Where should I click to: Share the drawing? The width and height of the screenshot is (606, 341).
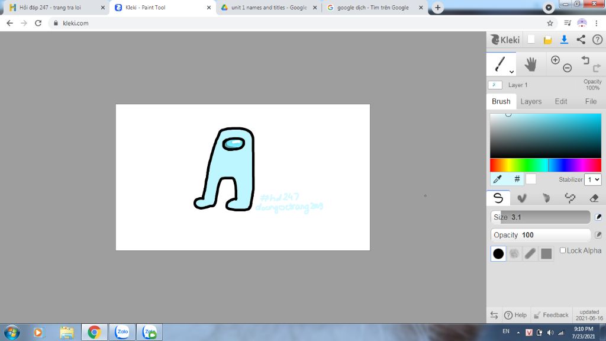coord(581,40)
